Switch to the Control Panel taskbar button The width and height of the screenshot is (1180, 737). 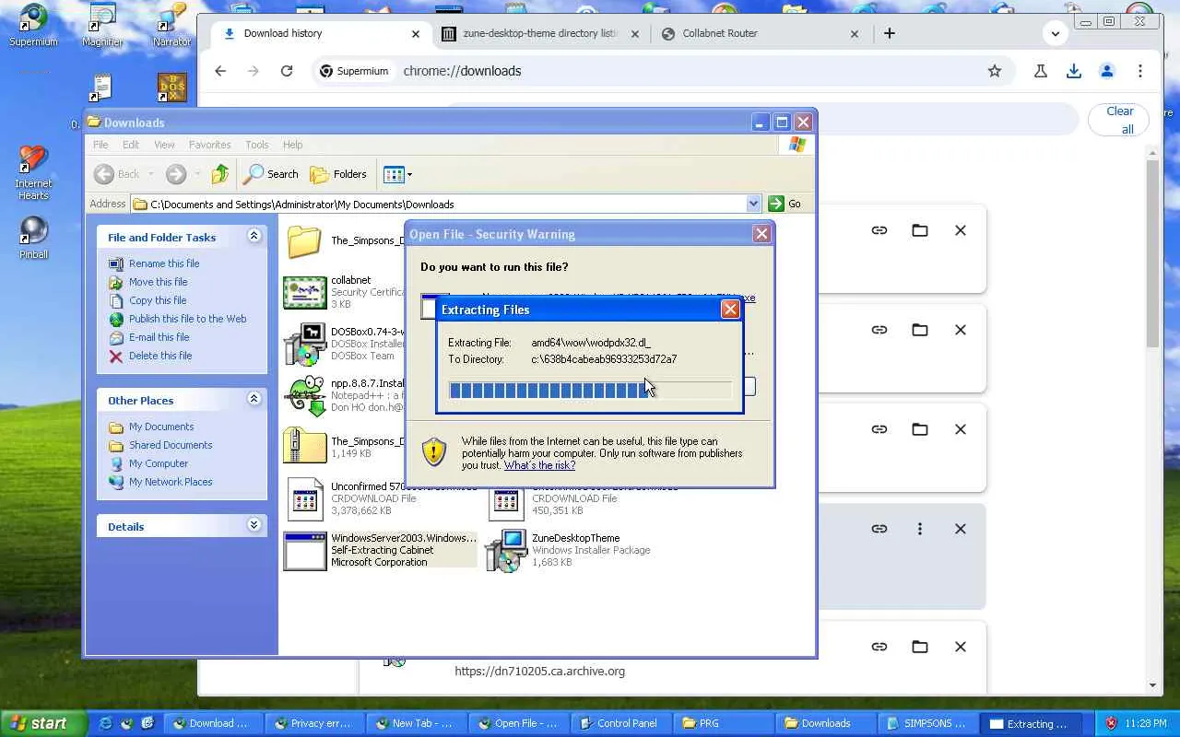click(619, 723)
